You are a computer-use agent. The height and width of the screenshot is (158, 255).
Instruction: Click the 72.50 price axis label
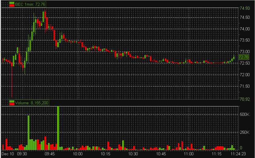[x=245, y=63]
